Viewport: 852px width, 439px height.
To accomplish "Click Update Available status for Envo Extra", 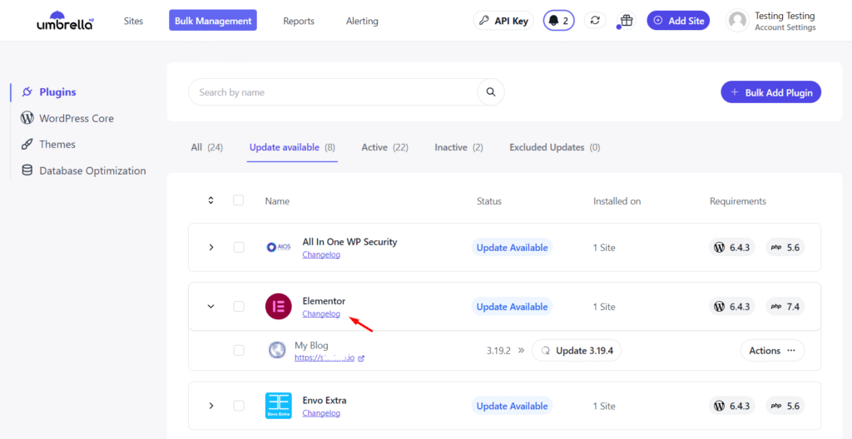I will tap(512, 405).
